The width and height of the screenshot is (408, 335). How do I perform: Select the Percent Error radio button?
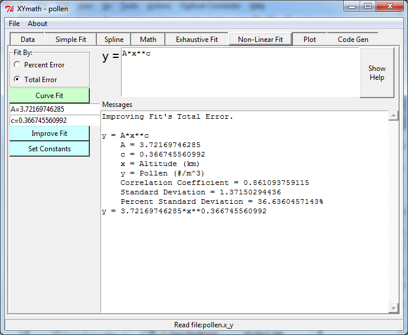click(x=17, y=65)
